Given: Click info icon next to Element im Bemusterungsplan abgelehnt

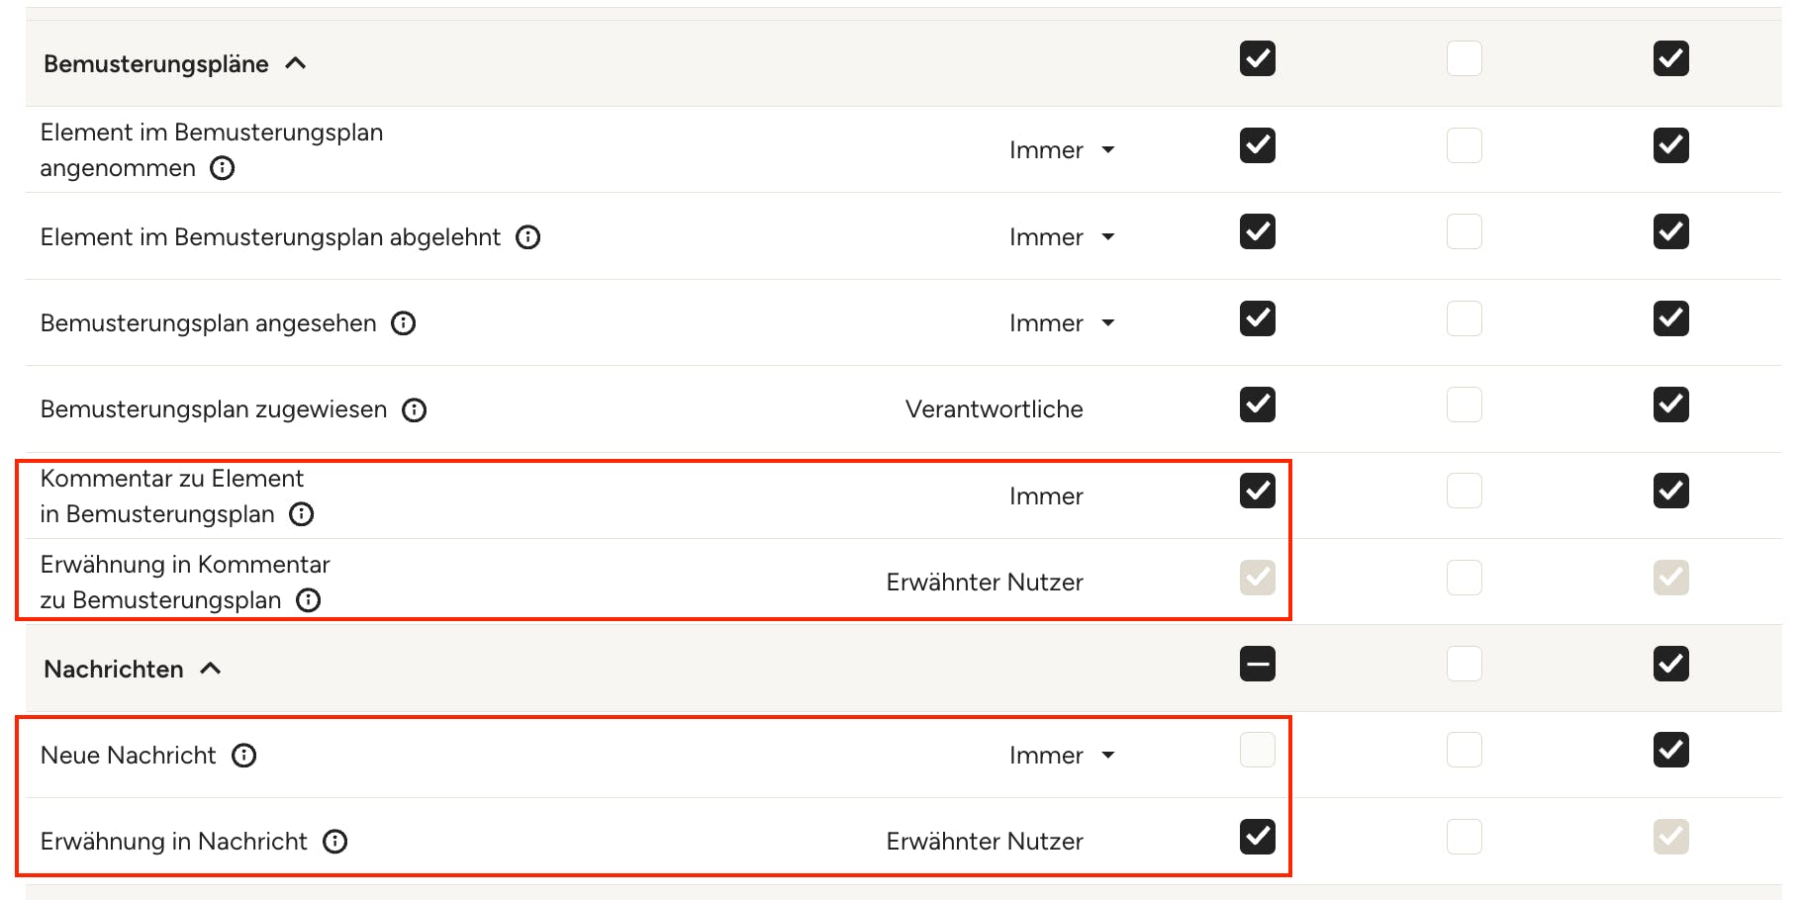Looking at the screenshot, I should point(528,237).
